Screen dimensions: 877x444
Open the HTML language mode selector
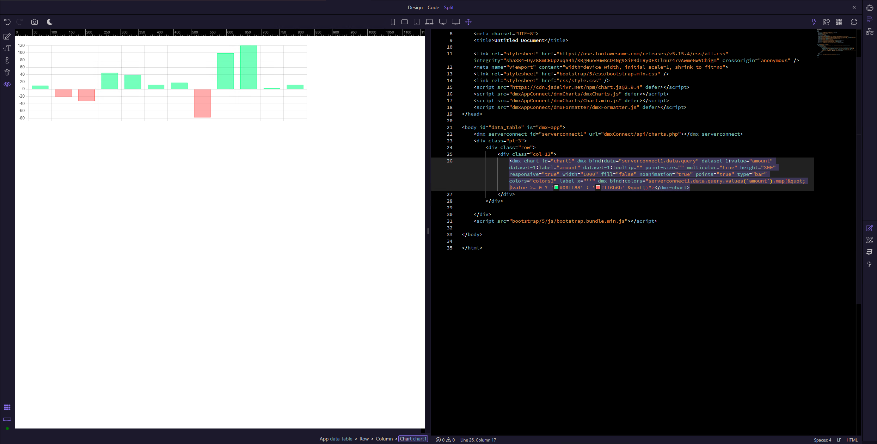pos(852,440)
